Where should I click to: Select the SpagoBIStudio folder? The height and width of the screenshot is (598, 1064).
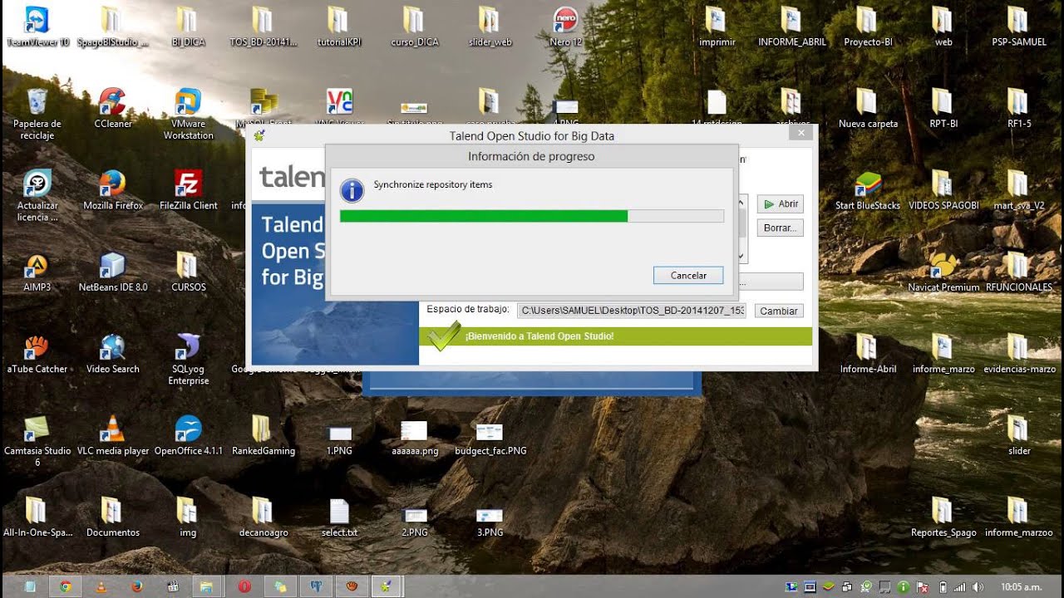coord(112,27)
